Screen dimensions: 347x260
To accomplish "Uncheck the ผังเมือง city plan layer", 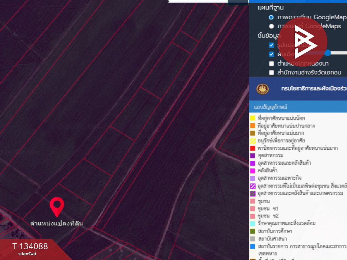I will pyautogui.click(x=271, y=54).
